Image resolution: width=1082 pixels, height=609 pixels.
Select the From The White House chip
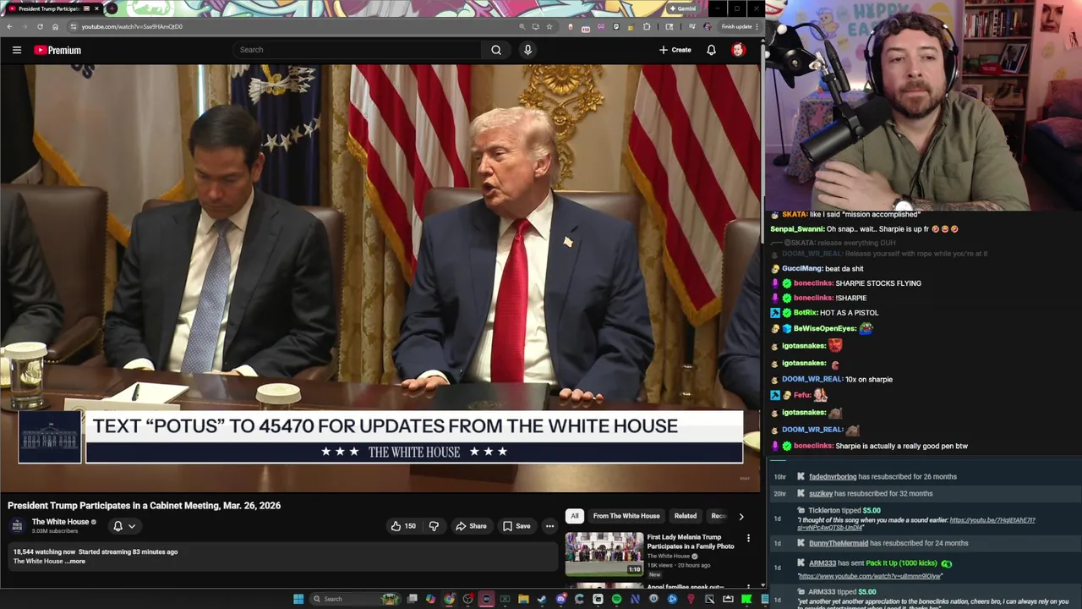click(626, 516)
